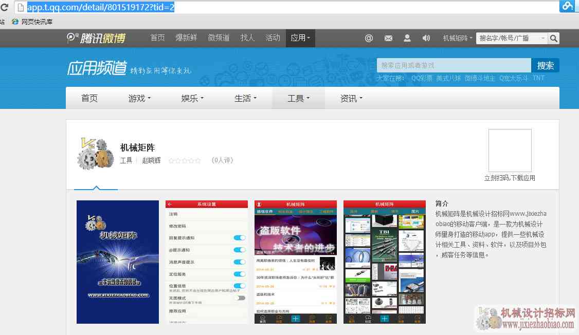Click the 立刻扫码,下载应用 caption
579x335 pixels.
(510, 178)
